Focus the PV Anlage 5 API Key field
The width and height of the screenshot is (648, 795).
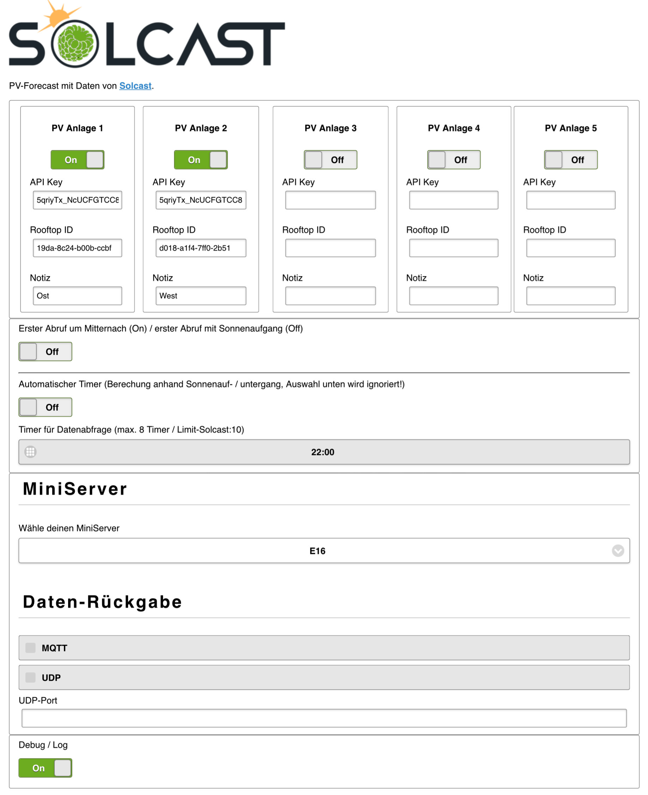coord(571,200)
